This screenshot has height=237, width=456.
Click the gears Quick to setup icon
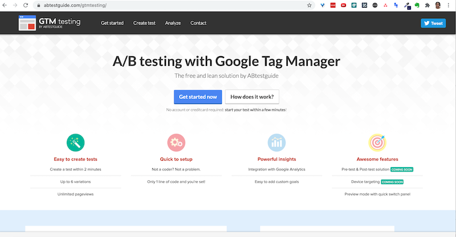coord(176,143)
